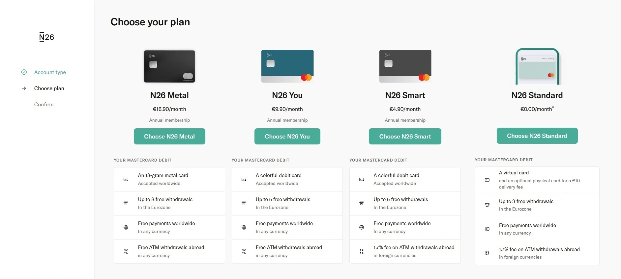Select the Choose plan step

[49, 89]
